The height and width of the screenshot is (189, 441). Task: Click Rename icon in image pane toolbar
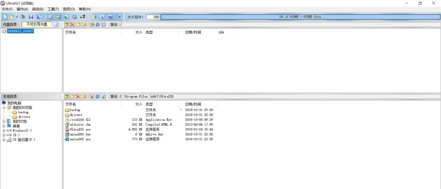pyautogui.click(x=84, y=25)
